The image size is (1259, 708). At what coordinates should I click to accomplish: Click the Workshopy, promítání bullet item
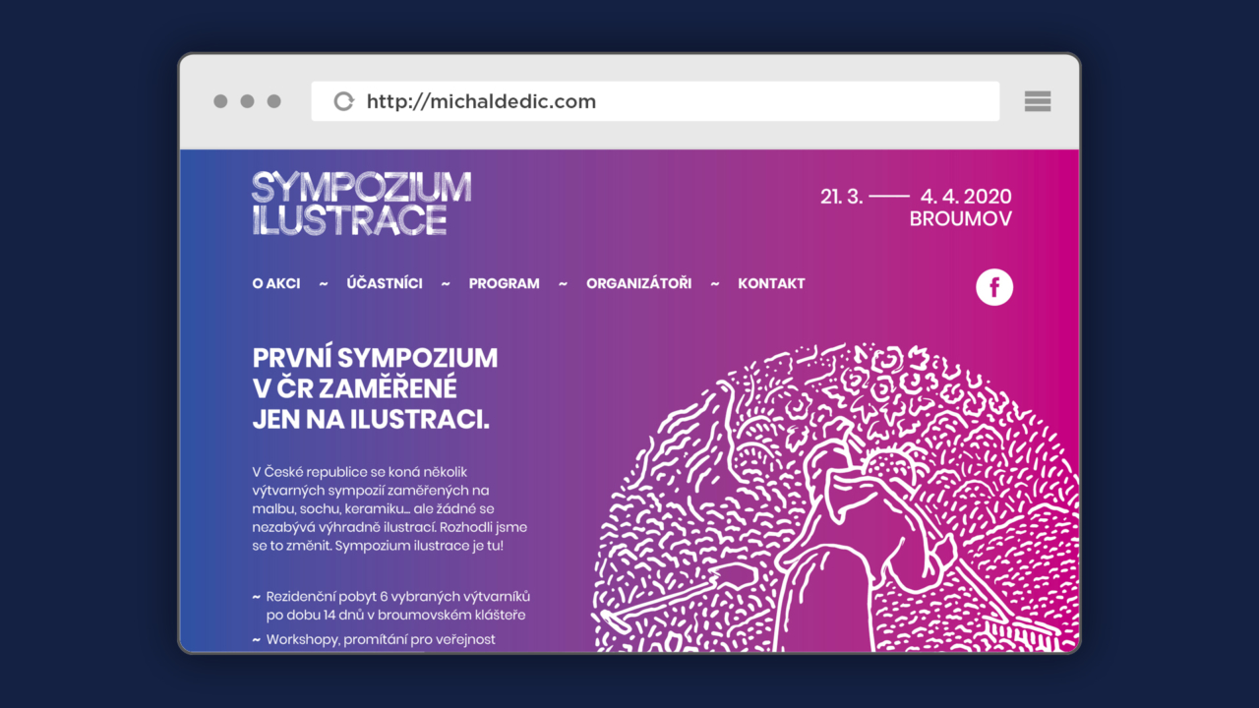(x=381, y=639)
